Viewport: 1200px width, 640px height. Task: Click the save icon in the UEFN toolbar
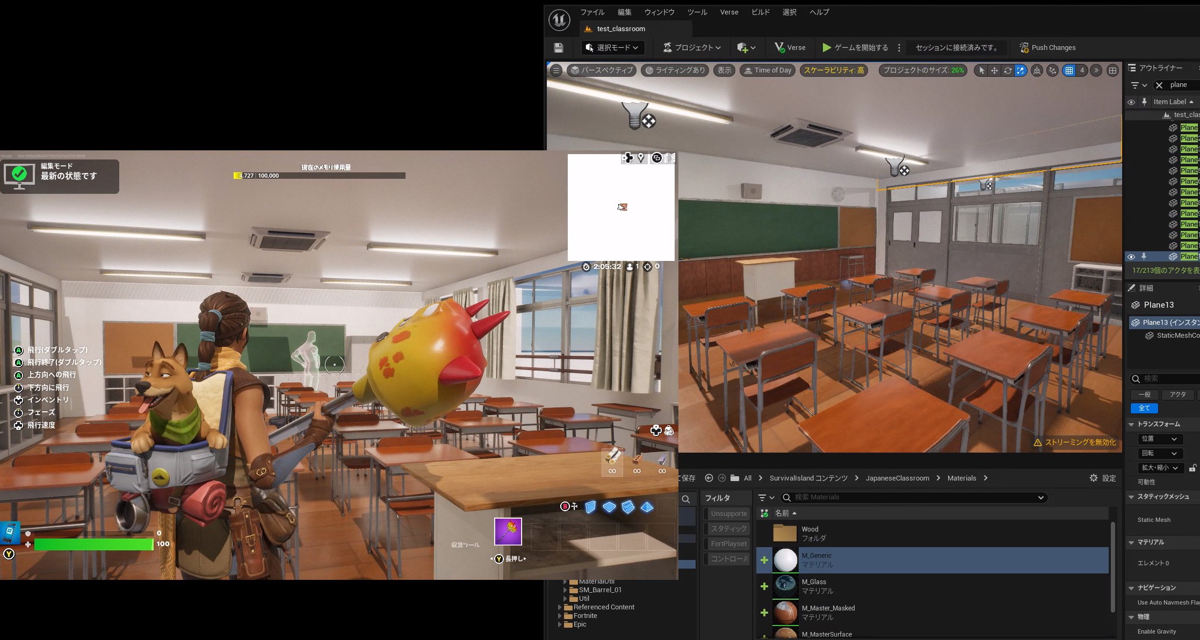coord(558,47)
